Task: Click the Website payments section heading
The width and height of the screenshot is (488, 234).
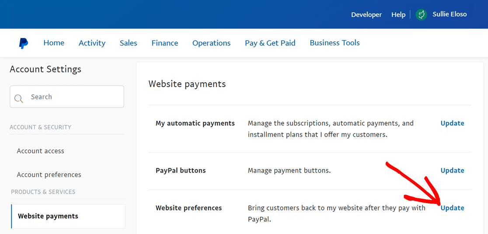Action: (187, 84)
